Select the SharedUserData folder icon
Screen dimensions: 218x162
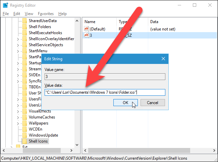point(24,21)
